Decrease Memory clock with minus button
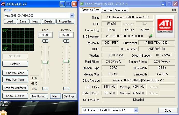The image size is (179, 115). pos(66,88)
